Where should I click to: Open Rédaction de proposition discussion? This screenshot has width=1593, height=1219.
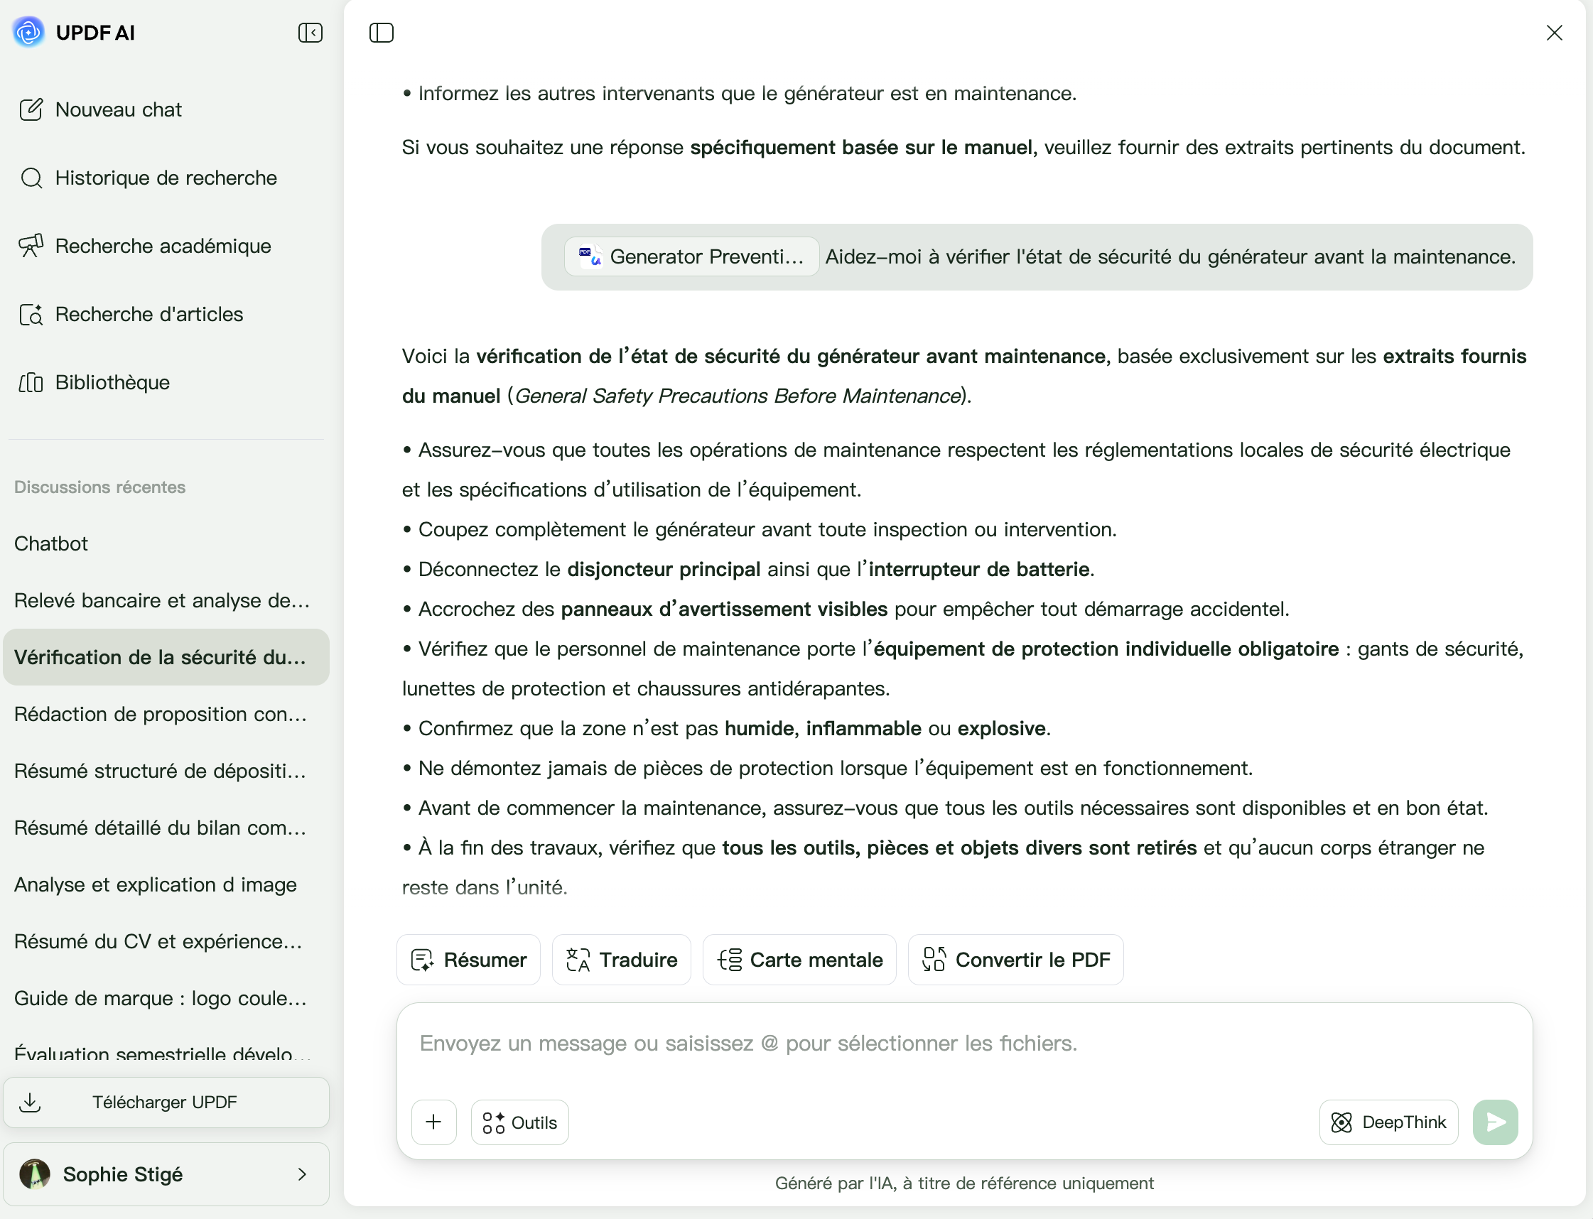click(166, 714)
